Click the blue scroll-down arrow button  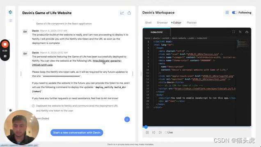pyautogui.click(x=127, y=119)
